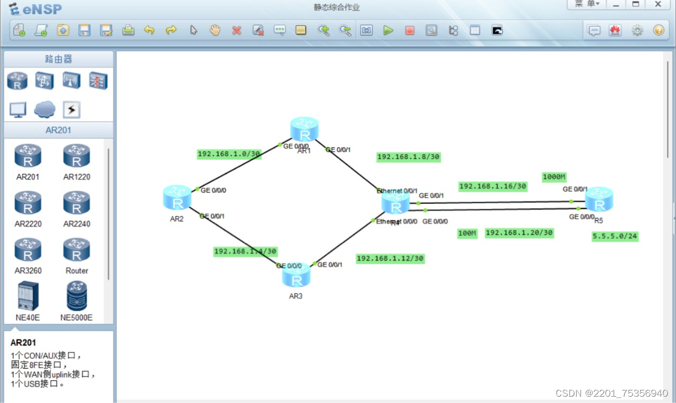
Task: Click the fit to screen icon
Action: (x=367, y=30)
